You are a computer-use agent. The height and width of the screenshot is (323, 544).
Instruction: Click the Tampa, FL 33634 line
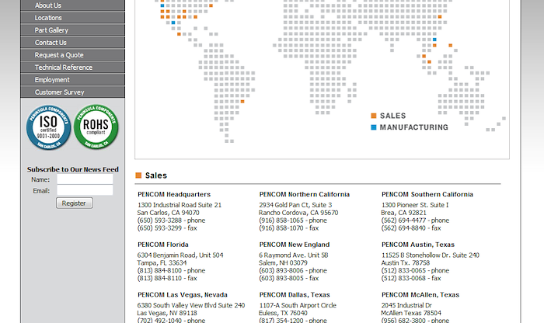[162, 262]
